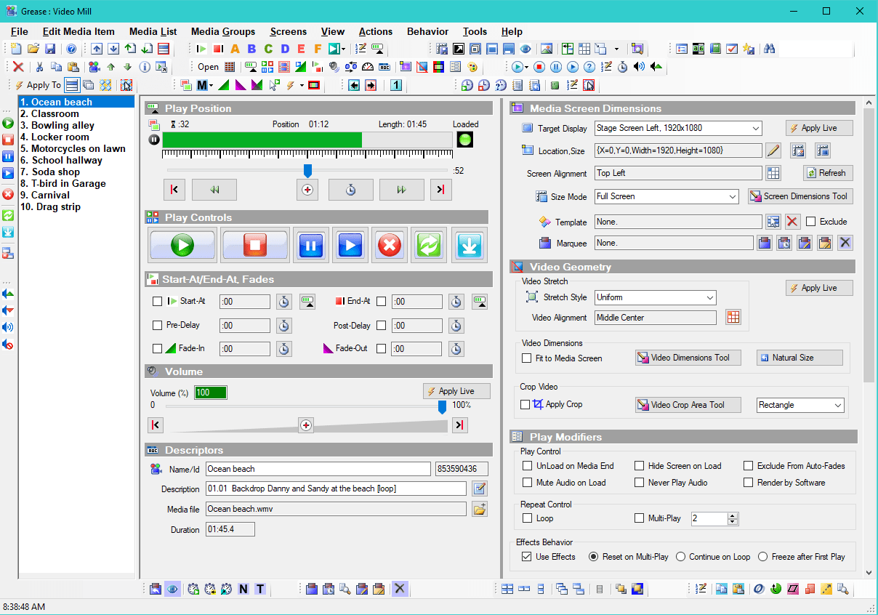Click the rewind double-arrow button
The width and height of the screenshot is (878, 615).
click(x=214, y=190)
